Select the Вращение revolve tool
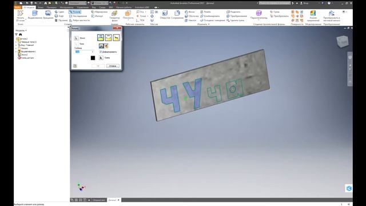 [x=48, y=15]
